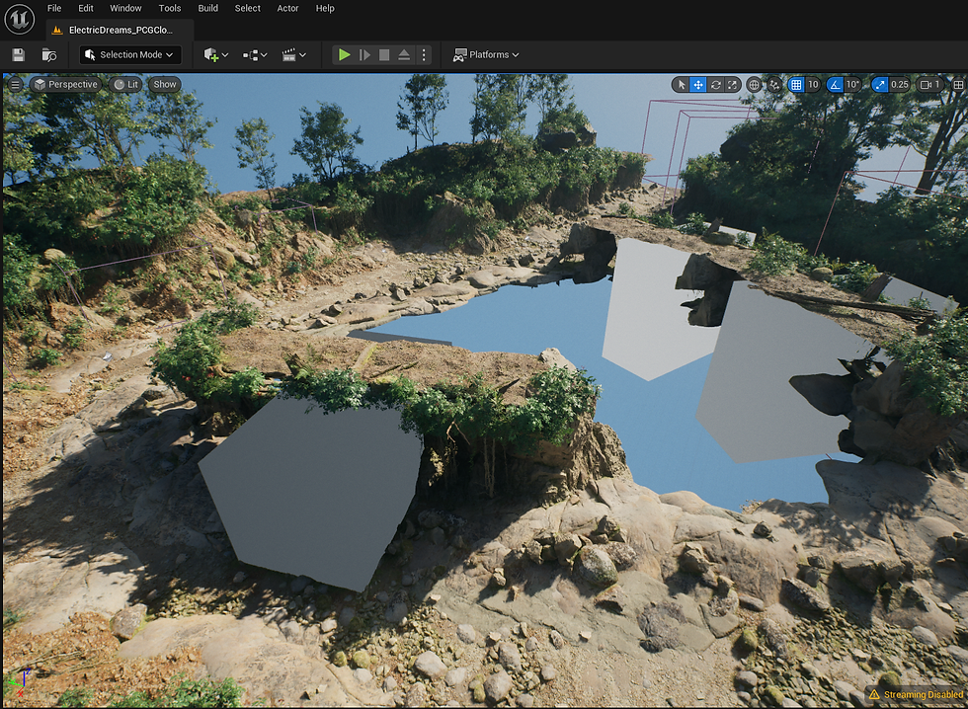Click the Perspective viewport button
This screenshot has width=968, height=709.
(66, 85)
